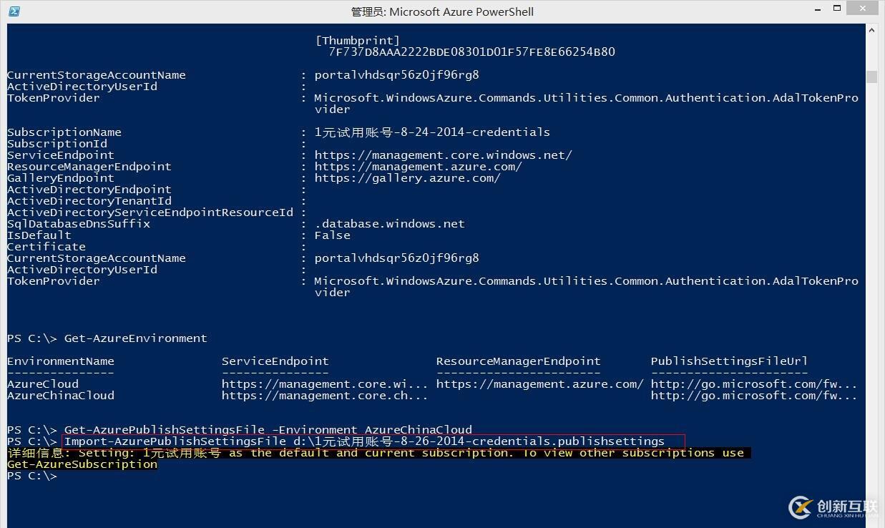This screenshot has height=528, width=885.
Task: Click the GalleryEndpoint property name
Action: [61, 178]
